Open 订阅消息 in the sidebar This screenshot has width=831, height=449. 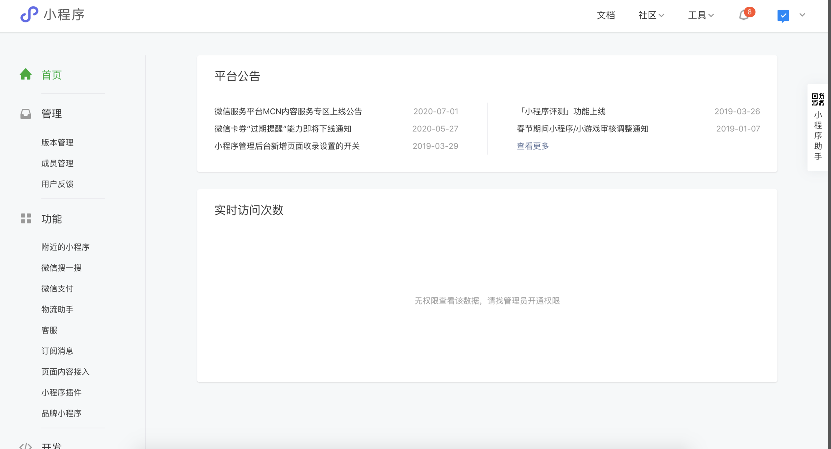pyautogui.click(x=57, y=351)
